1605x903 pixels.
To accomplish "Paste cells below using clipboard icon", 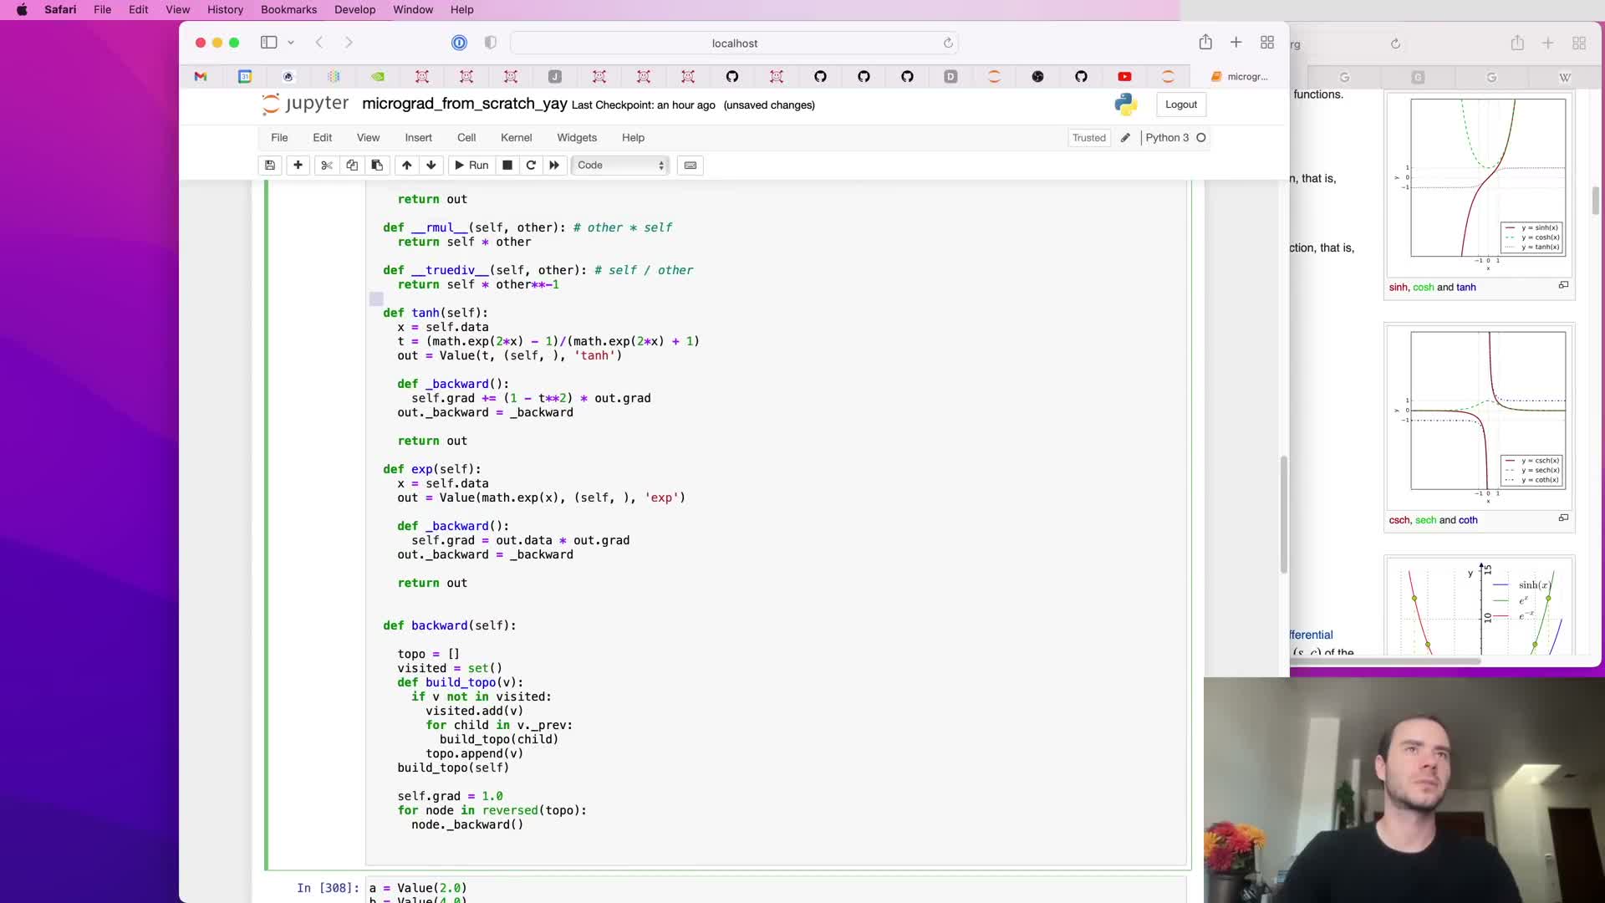I will [377, 166].
